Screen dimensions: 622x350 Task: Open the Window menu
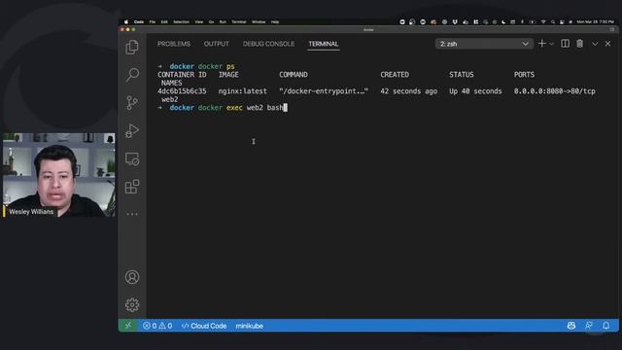tap(259, 21)
